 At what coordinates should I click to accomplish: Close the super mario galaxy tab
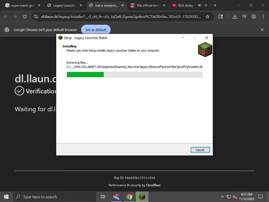coord(39,6)
